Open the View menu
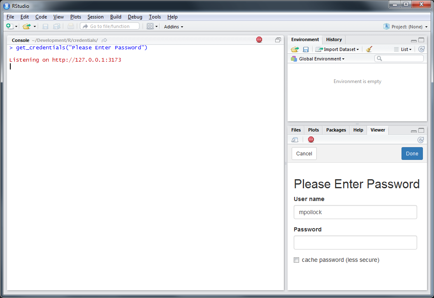The width and height of the screenshot is (434, 298). click(x=58, y=17)
